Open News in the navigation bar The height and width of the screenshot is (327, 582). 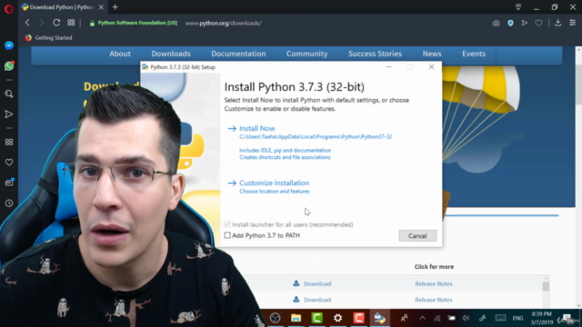tap(432, 54)
